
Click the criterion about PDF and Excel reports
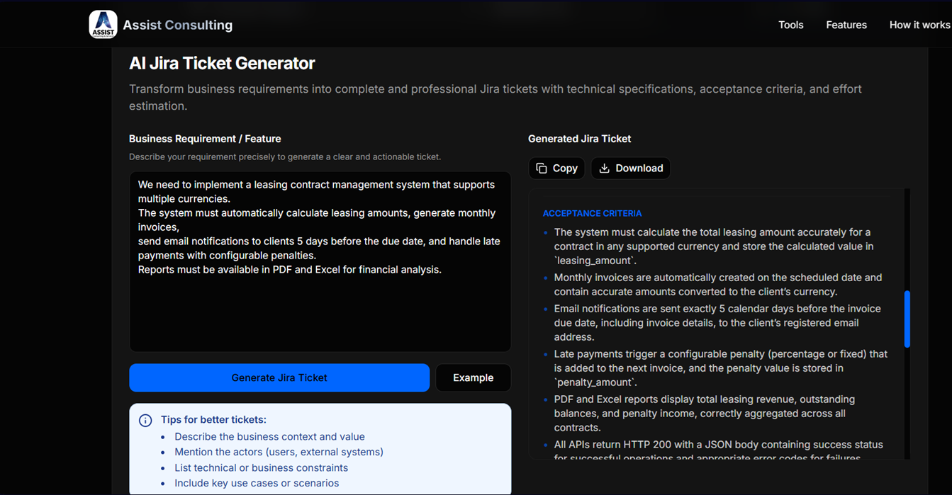704,414
